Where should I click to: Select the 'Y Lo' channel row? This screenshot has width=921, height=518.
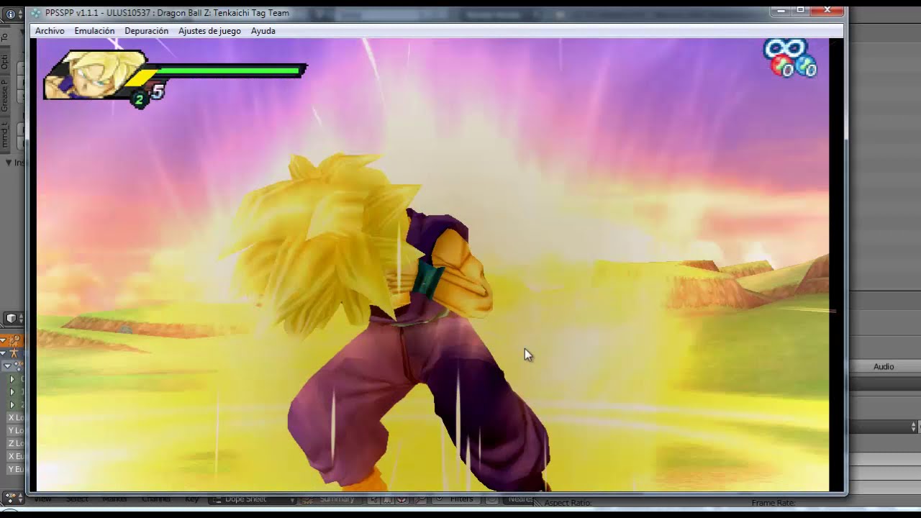(x=15, y=431)
